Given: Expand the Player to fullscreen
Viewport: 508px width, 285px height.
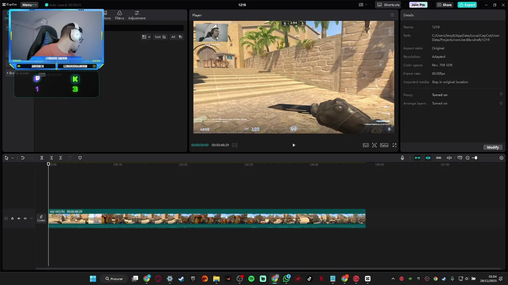Looking at the screenshot, I should (x=394, y=145).
